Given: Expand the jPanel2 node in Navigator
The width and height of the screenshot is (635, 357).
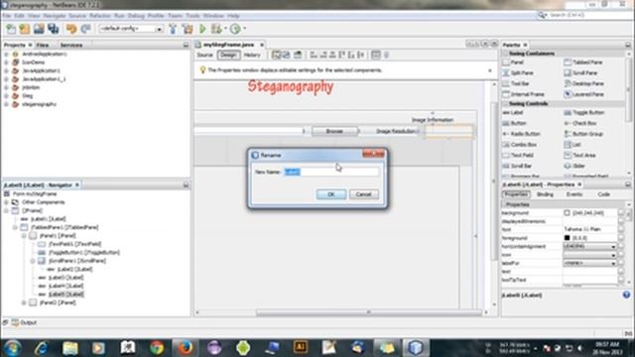Looking at the screenshot, I should [24, 302].
